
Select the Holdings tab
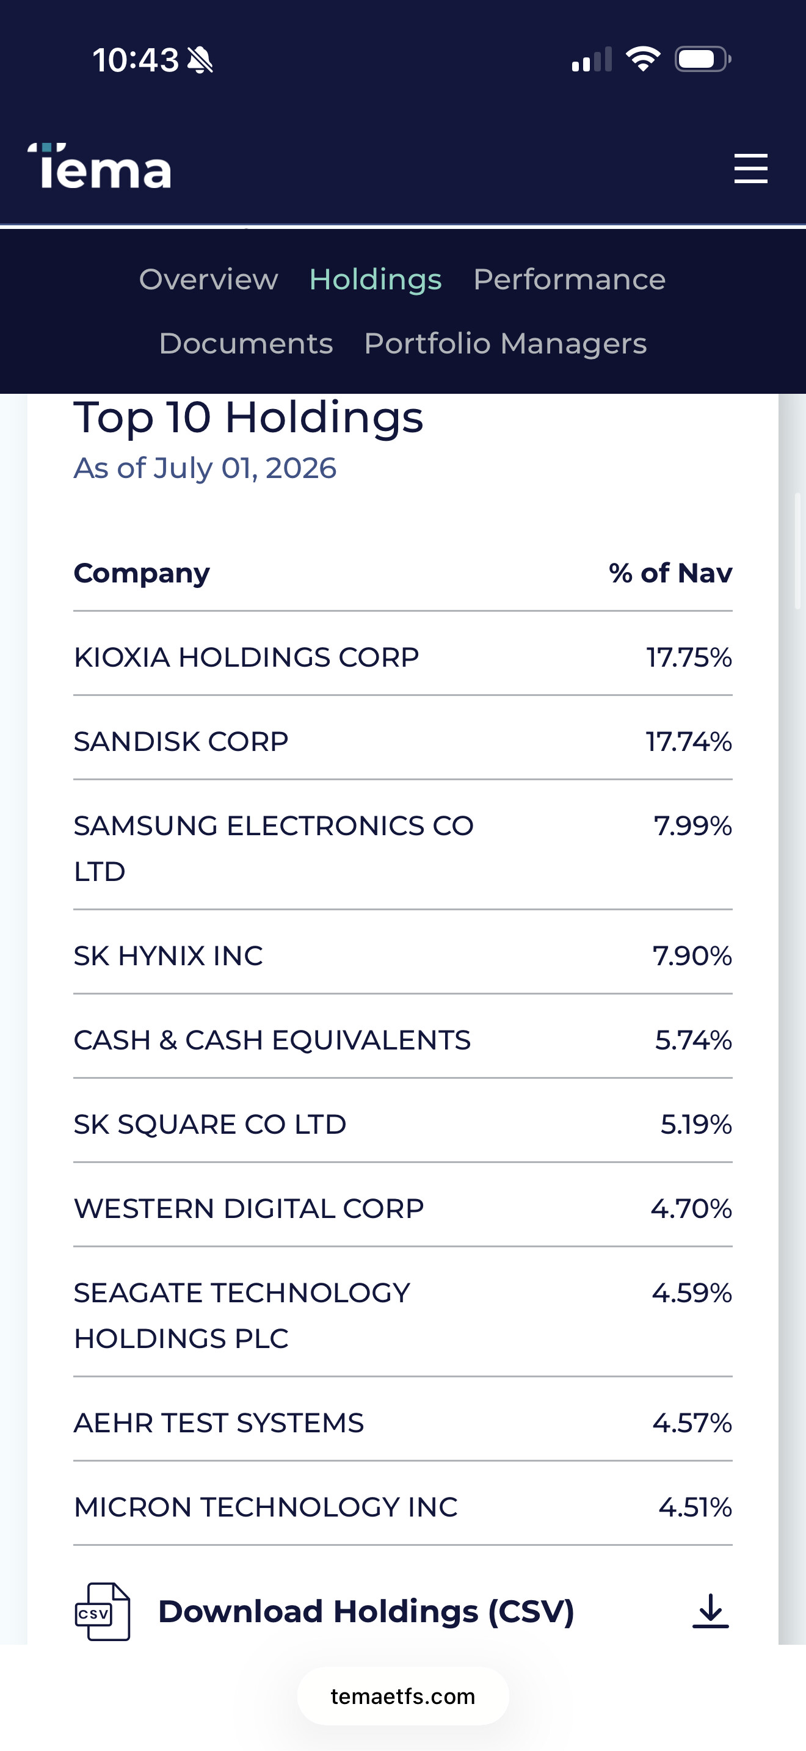376,280
